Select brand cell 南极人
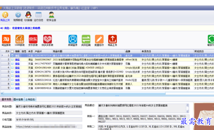The width and height of the screenshot is (214, 130). click(x=133, y=84)
